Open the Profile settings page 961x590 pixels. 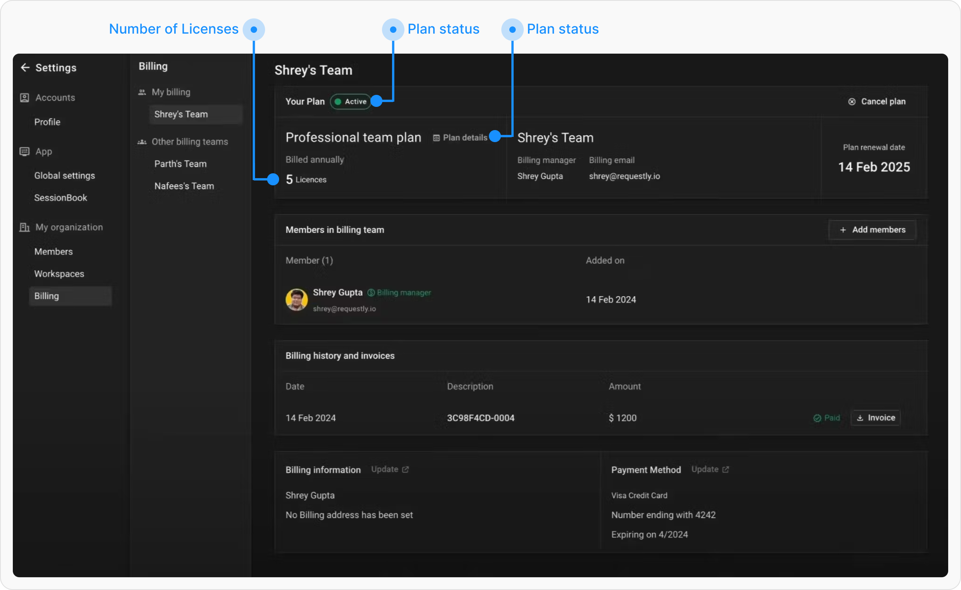[47, 122]
